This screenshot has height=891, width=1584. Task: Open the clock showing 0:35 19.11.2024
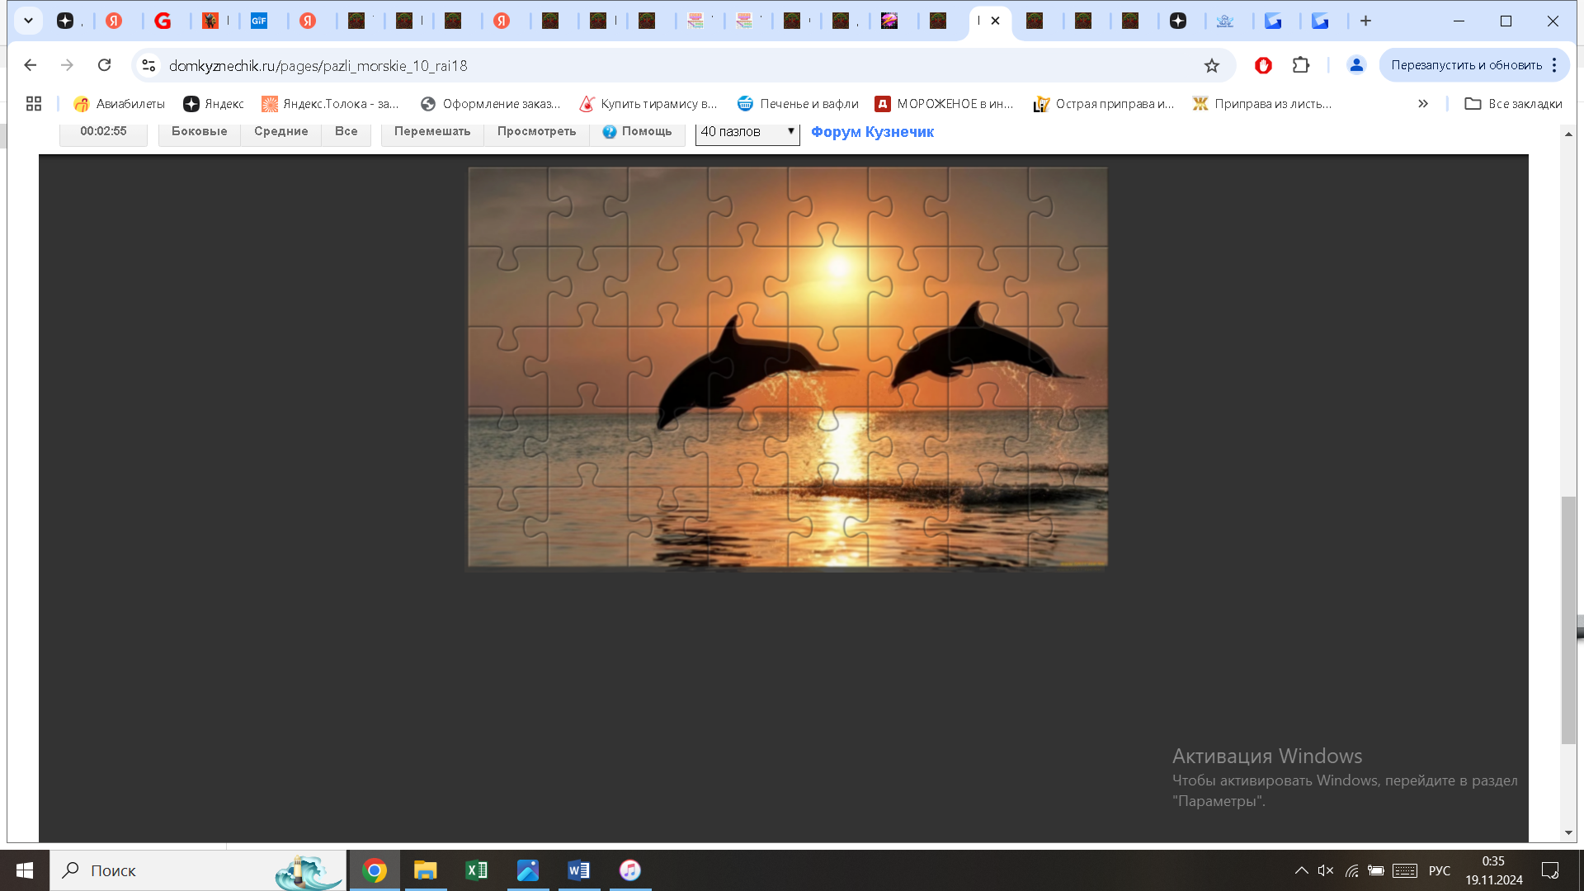(1494, 870)
